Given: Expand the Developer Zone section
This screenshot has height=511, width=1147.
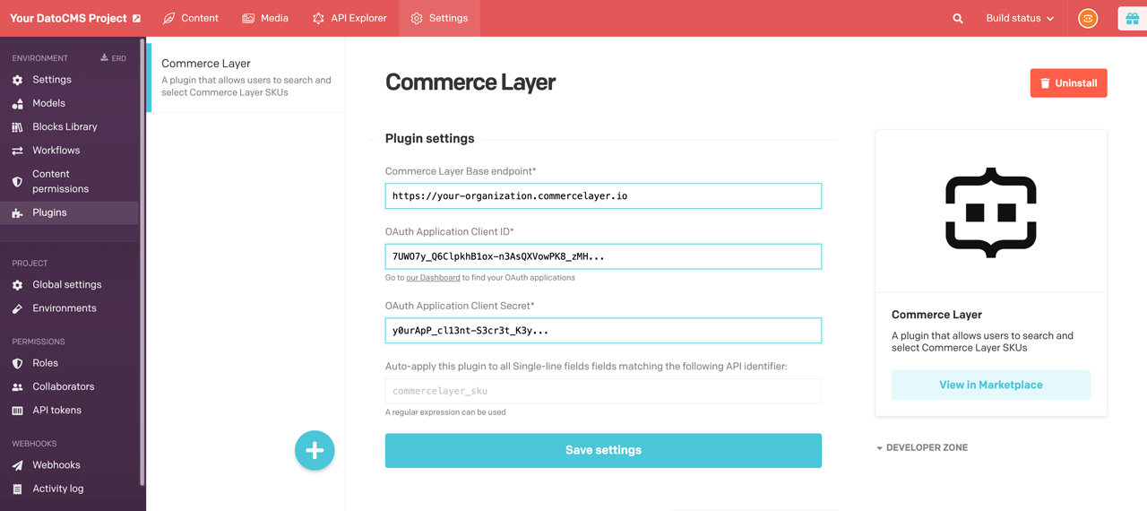Looking at the screenshot, I should (922, 447).
